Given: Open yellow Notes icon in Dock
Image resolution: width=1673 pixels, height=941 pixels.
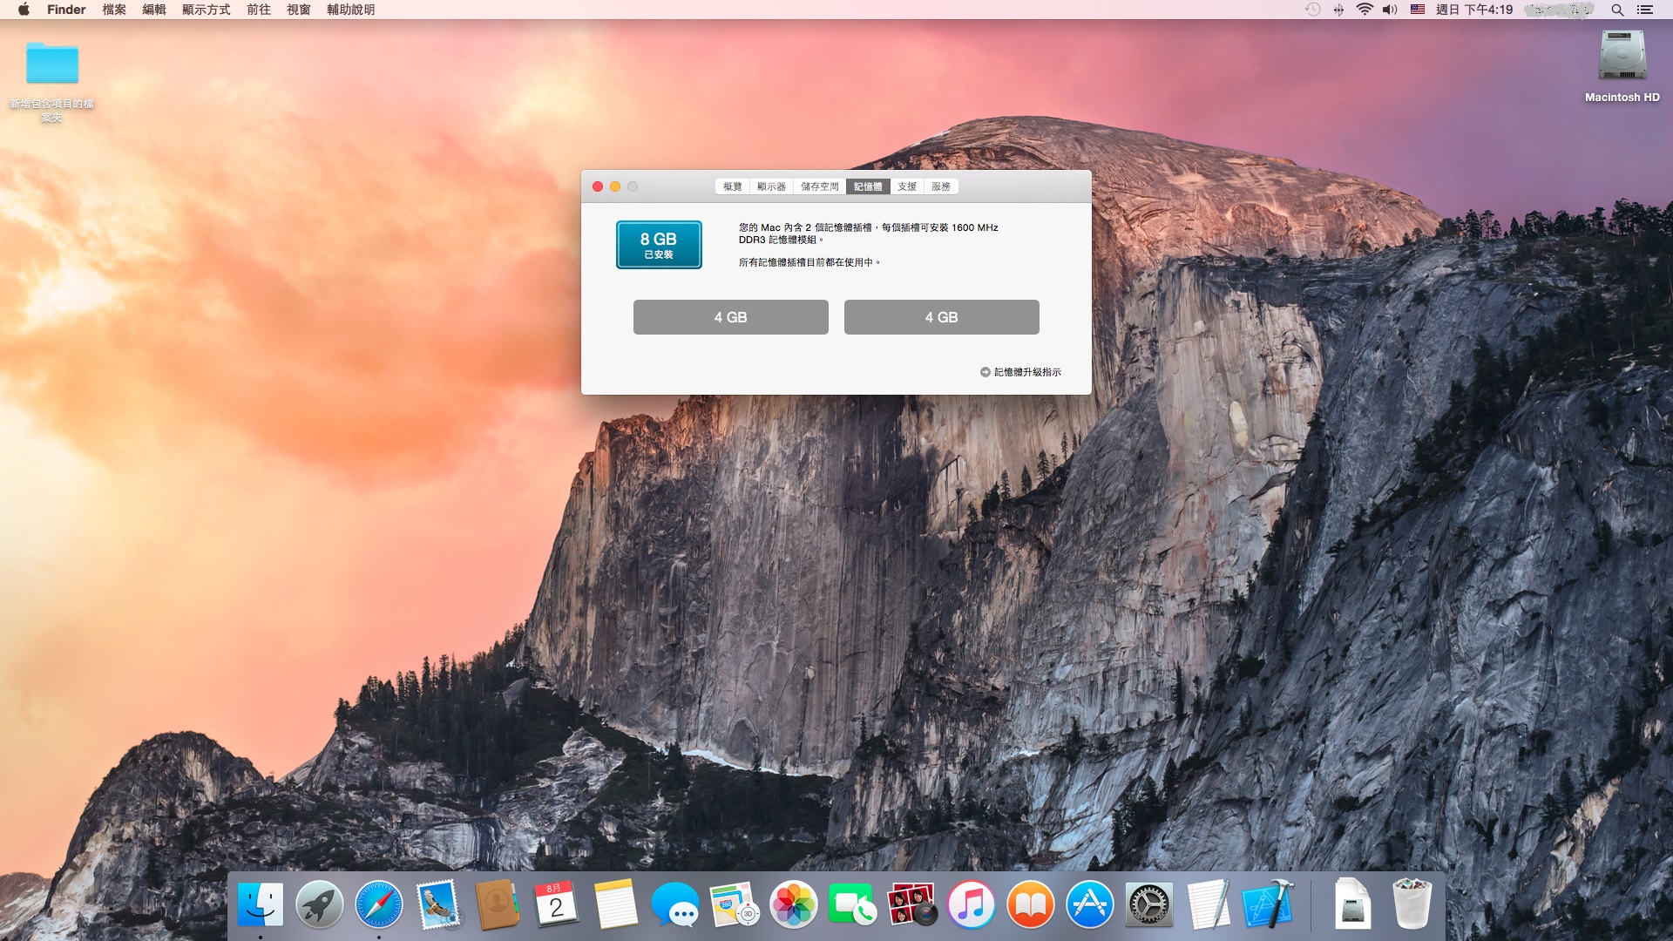Looking at the screenshot, I should click(616, 904).
